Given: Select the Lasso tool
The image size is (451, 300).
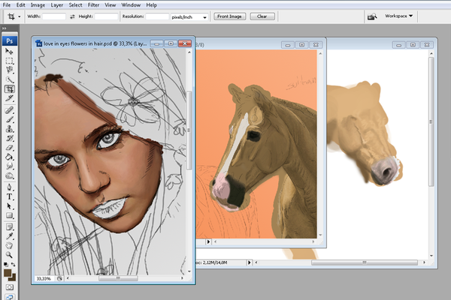Looking at the screenshot, I should click(9, 70).
